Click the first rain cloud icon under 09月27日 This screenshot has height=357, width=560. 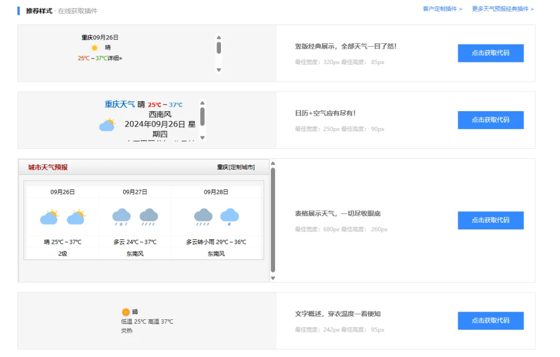[x=121, y=217]
